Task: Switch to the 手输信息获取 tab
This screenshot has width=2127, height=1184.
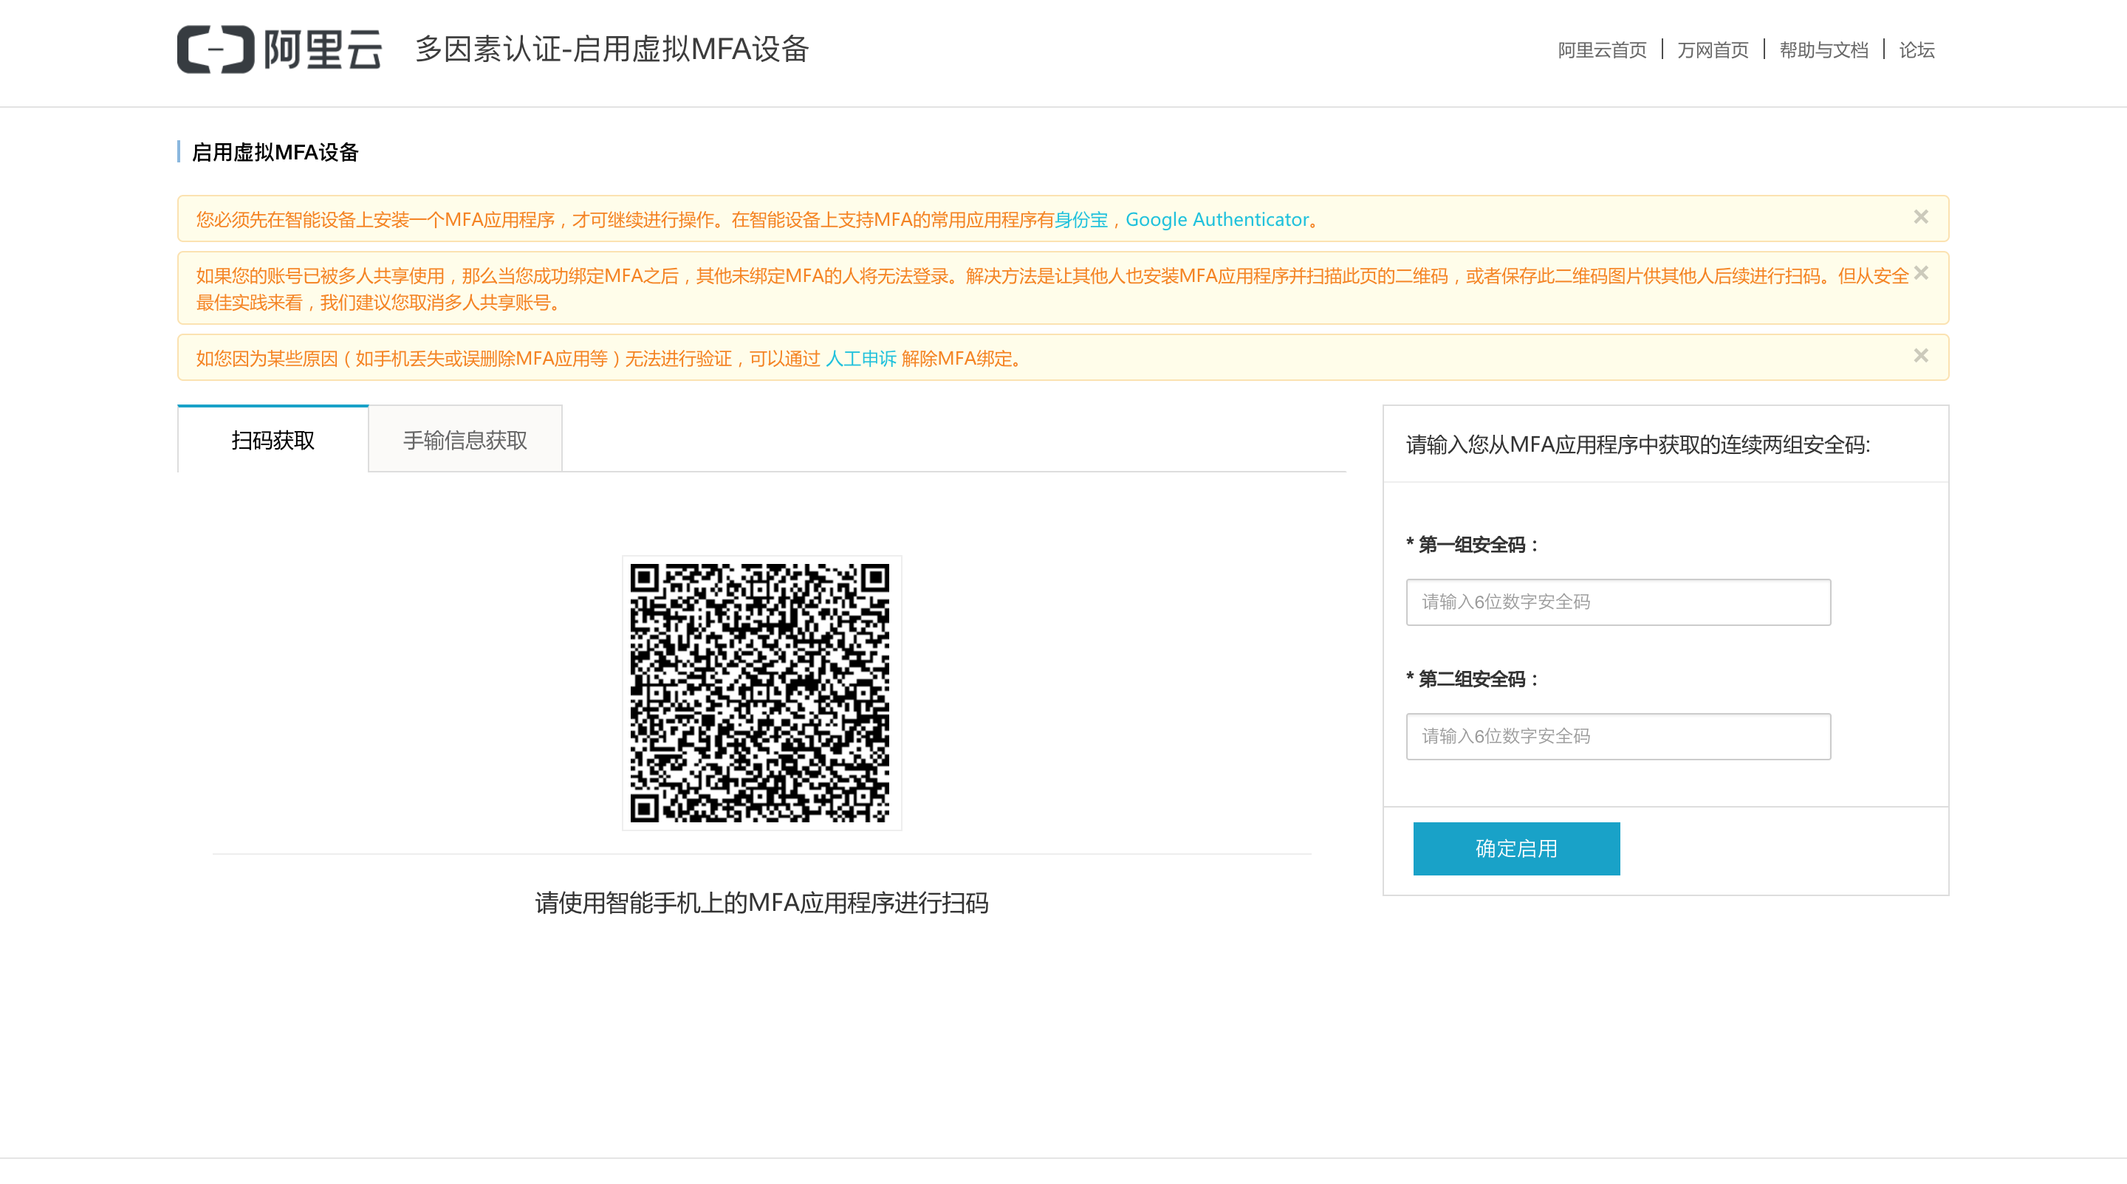Action: tap(465, 439)
